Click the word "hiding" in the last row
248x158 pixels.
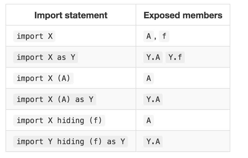point(71,142)
